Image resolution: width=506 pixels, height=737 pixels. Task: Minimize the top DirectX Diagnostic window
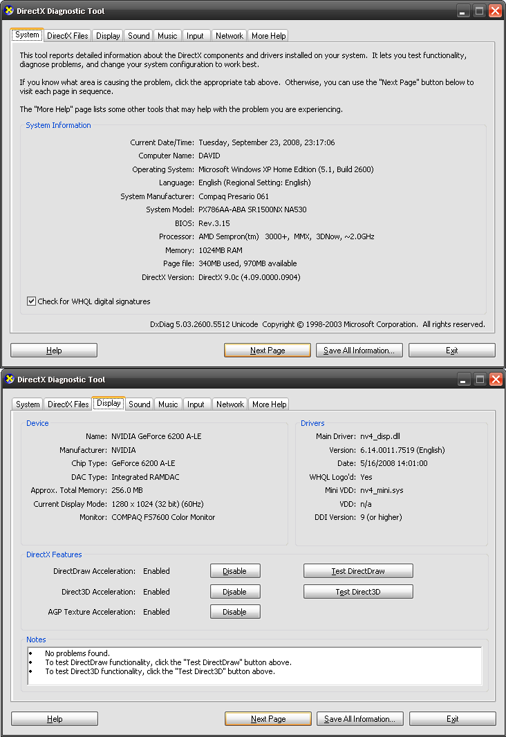[463, 11]
